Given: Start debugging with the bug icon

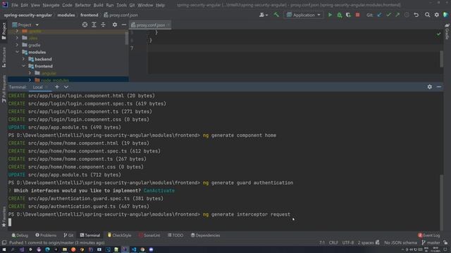Looking at the screenshot, I should [x=340, y=15].
